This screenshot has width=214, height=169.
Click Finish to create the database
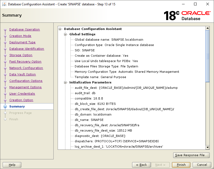point(181,165)
